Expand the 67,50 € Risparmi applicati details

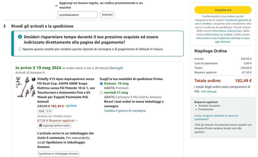[x=57, y=120]
